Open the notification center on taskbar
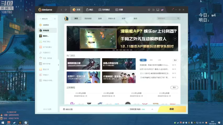This screenshot has width=223, height=125. click(219, 123)
